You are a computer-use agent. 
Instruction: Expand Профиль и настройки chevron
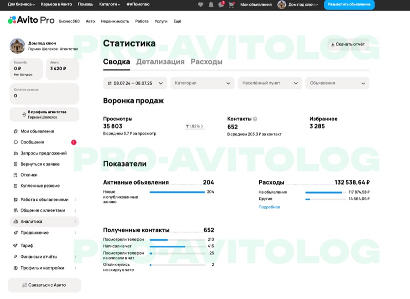pyautogui.click(x=75, y=268)
